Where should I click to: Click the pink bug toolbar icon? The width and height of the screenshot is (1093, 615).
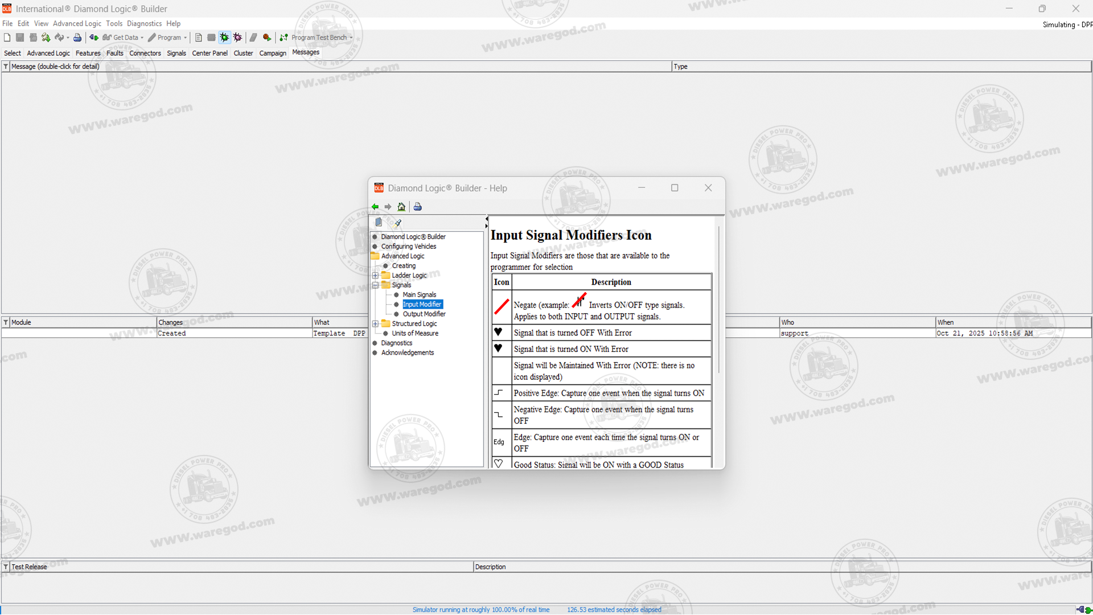(x=237, y=38)
